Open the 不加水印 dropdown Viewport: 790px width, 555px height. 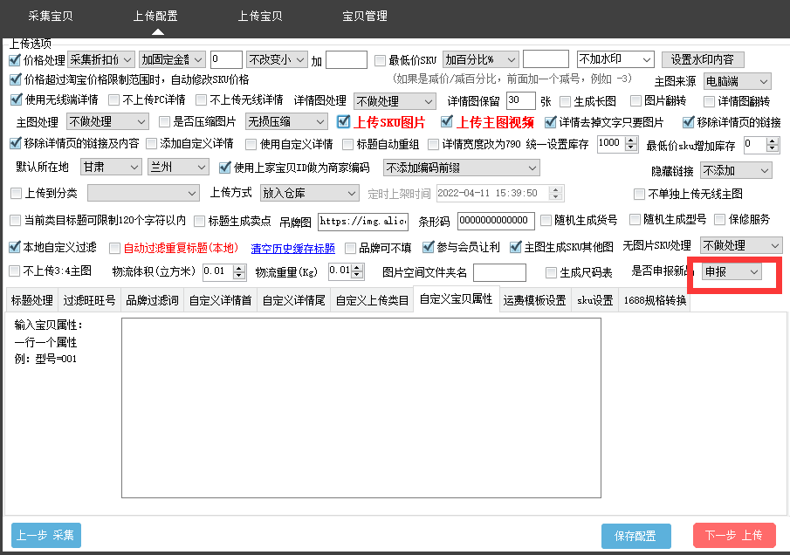[x=615, y=59]
